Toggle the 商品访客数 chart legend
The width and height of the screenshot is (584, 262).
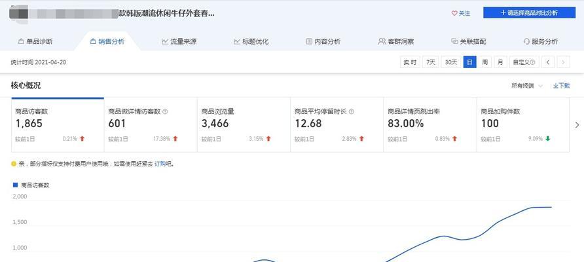31,185
